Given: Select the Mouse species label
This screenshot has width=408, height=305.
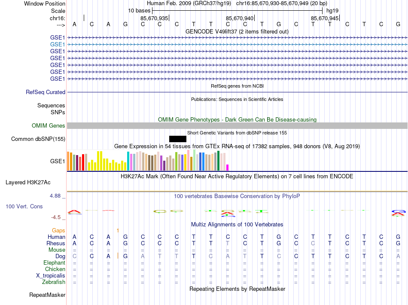Looking at the screenshot, I should (x=57, y=250).
